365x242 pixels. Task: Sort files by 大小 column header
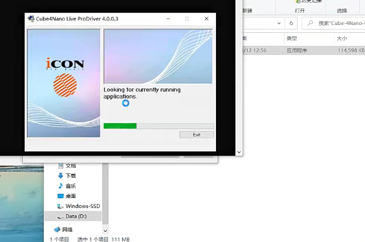342,39
